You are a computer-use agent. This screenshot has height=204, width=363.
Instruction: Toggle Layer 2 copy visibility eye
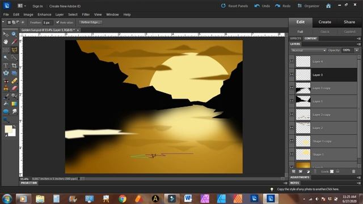tap(292, 114)
